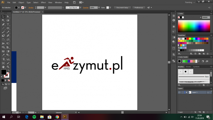Select the Type tool
Image resolution: width=213 pixels, height=120 pixels.
click(8, 24)
